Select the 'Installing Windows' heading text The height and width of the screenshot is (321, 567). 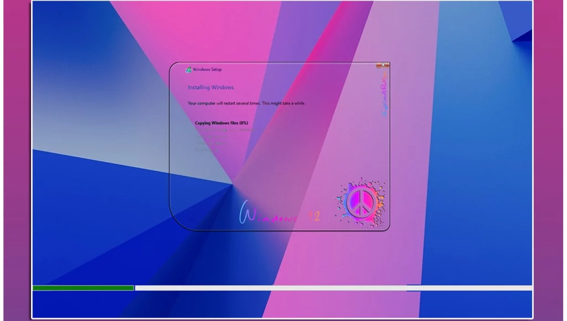click(211, 87)
